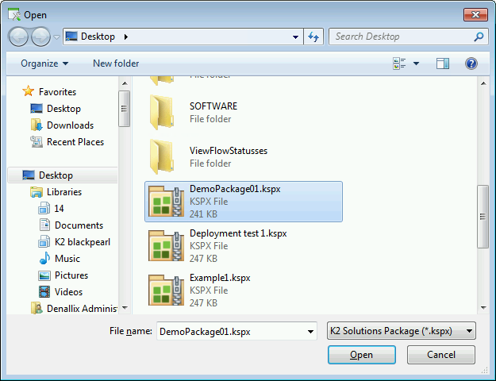The image size is (496, 381).
Task: Click the K2 blackpearl library icon
Action: 44,242
